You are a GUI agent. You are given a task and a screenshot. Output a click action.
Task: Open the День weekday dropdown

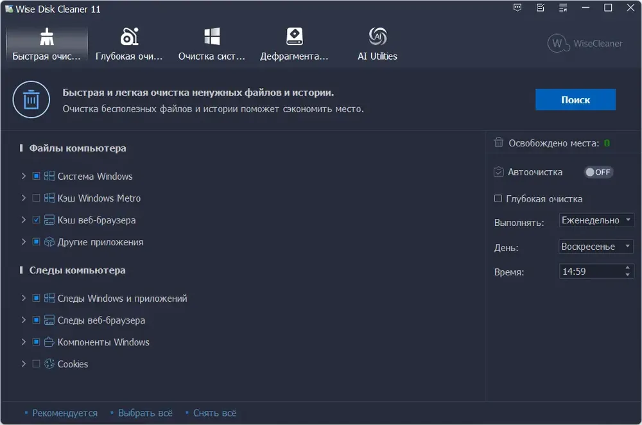point(596,247)
